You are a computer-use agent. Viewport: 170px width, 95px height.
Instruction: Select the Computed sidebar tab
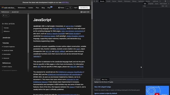tap(151, 4)
